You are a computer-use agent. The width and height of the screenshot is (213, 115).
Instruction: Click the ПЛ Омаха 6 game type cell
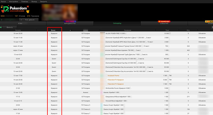[85, 109]
